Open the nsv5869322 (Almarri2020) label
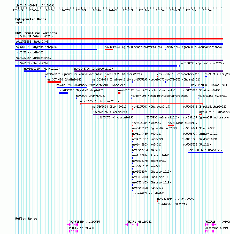Viewport: 230px width, 234px height. pos(123,74)
